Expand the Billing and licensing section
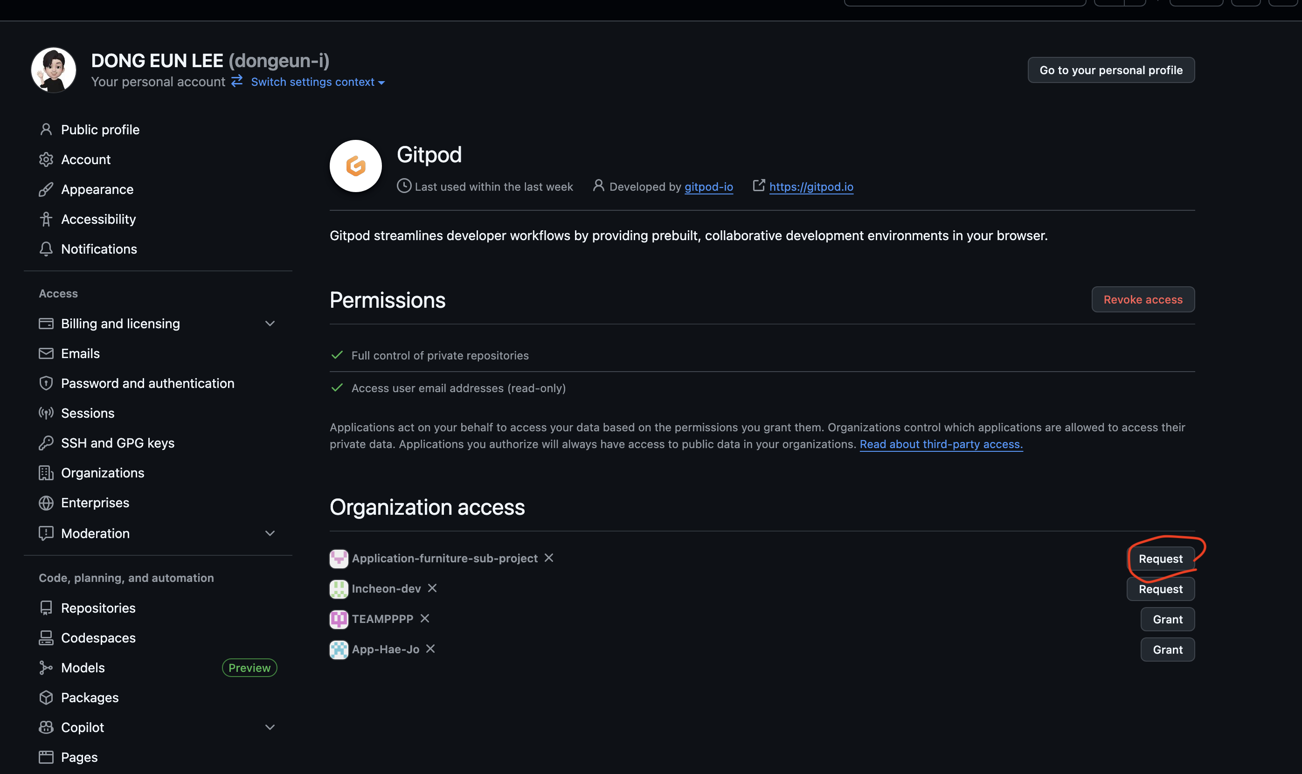Image resolution: width=1302 pixels, height=774 pixels. pyautogui.click(x=270, y=324)
